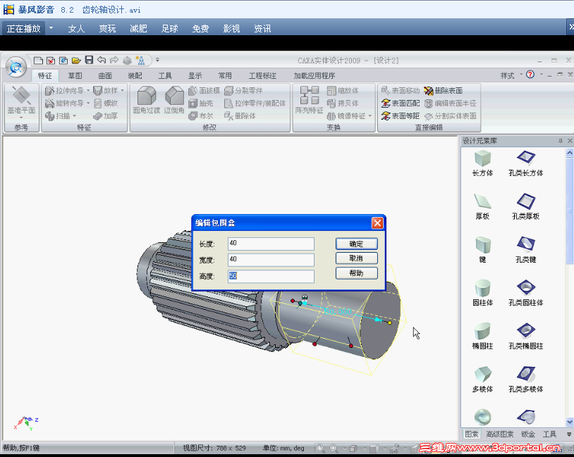Pick the 椭圆柱 elliptic cylinder element
Viewport: 574px width, 457px height.
pyautogui.click(x=482, y=336)
